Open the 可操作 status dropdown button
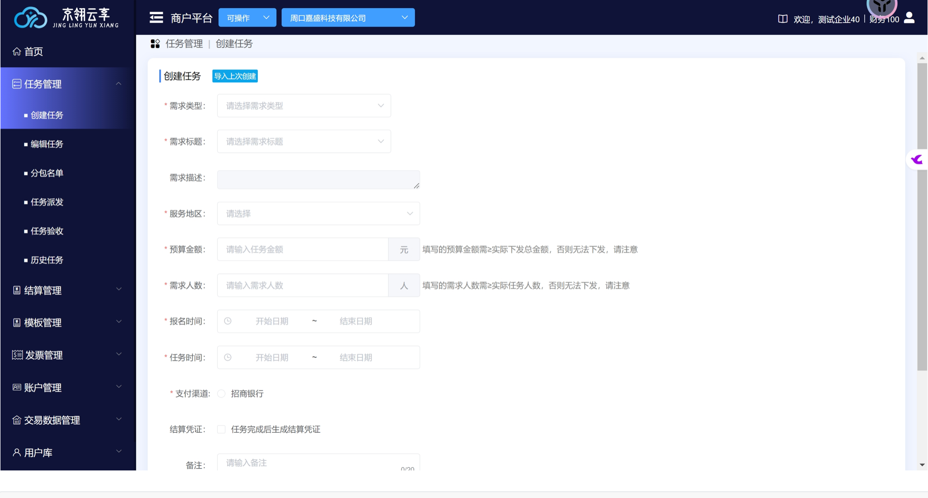 pos(247,18)
